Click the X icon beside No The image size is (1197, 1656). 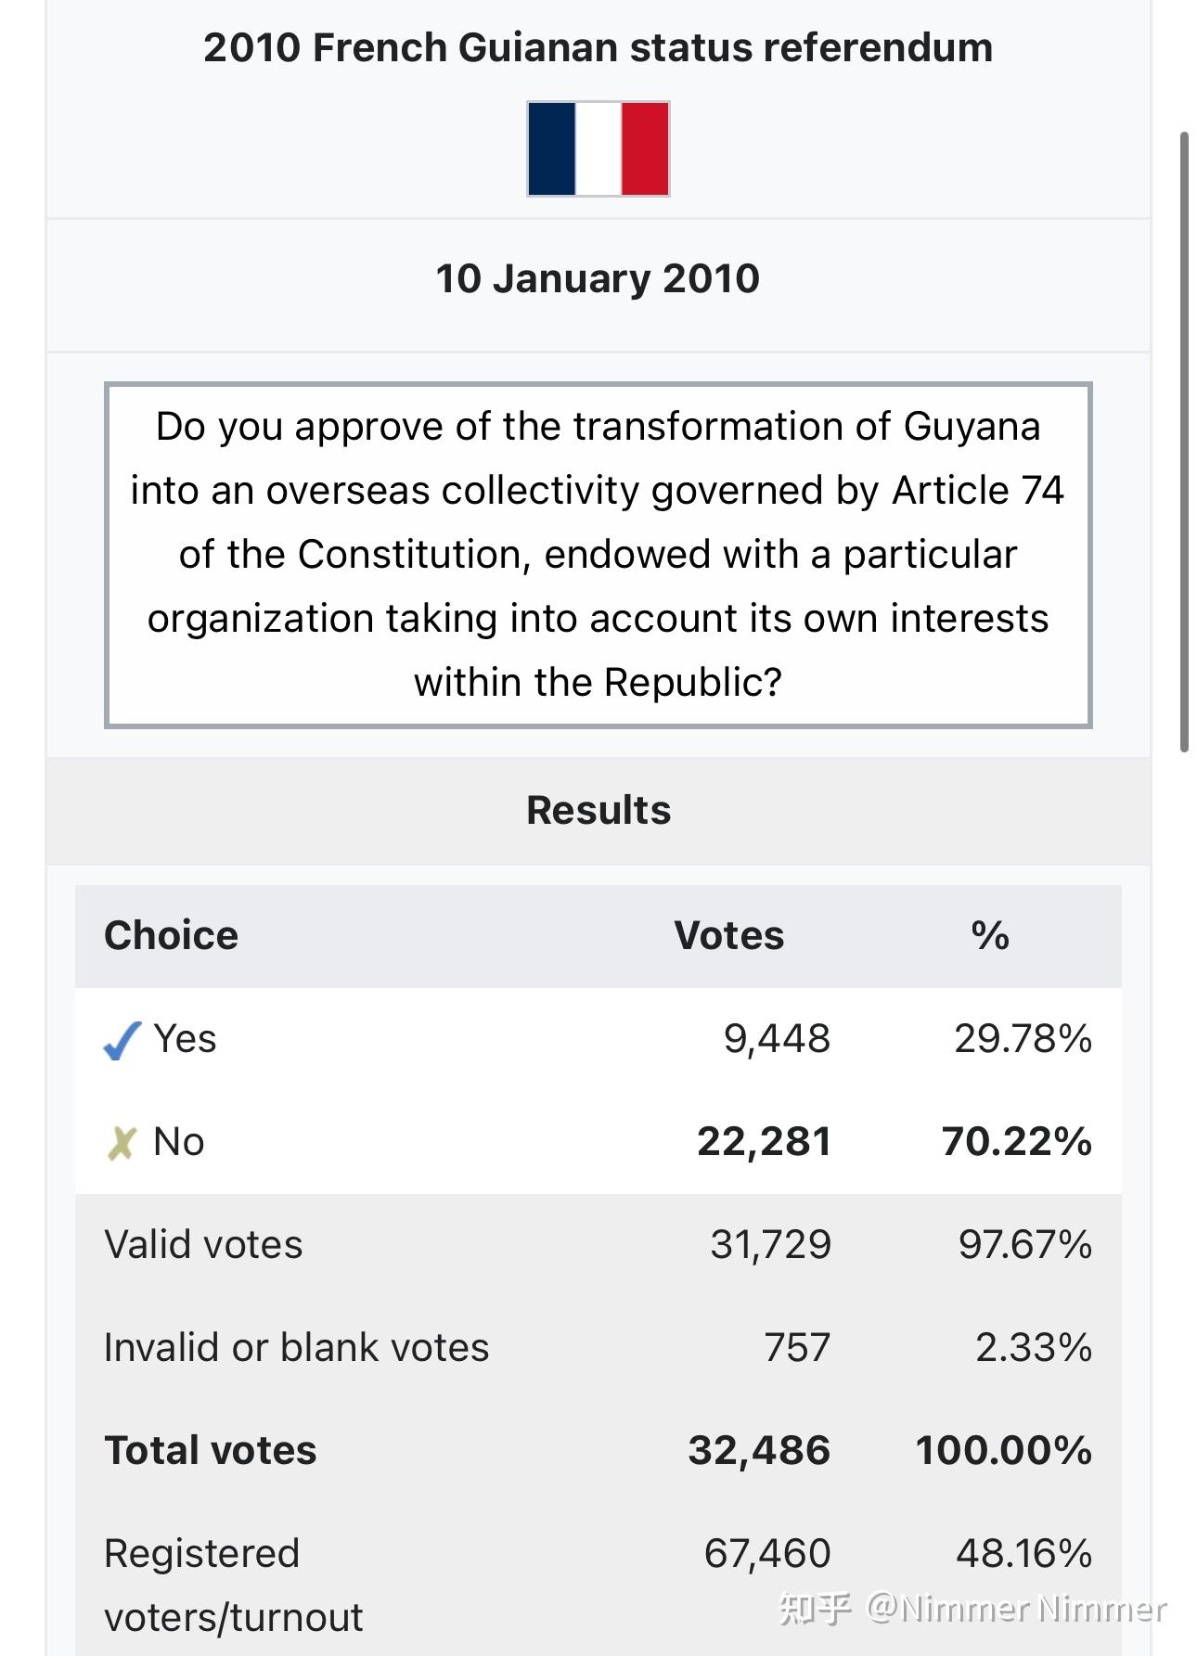point(122,1144)
